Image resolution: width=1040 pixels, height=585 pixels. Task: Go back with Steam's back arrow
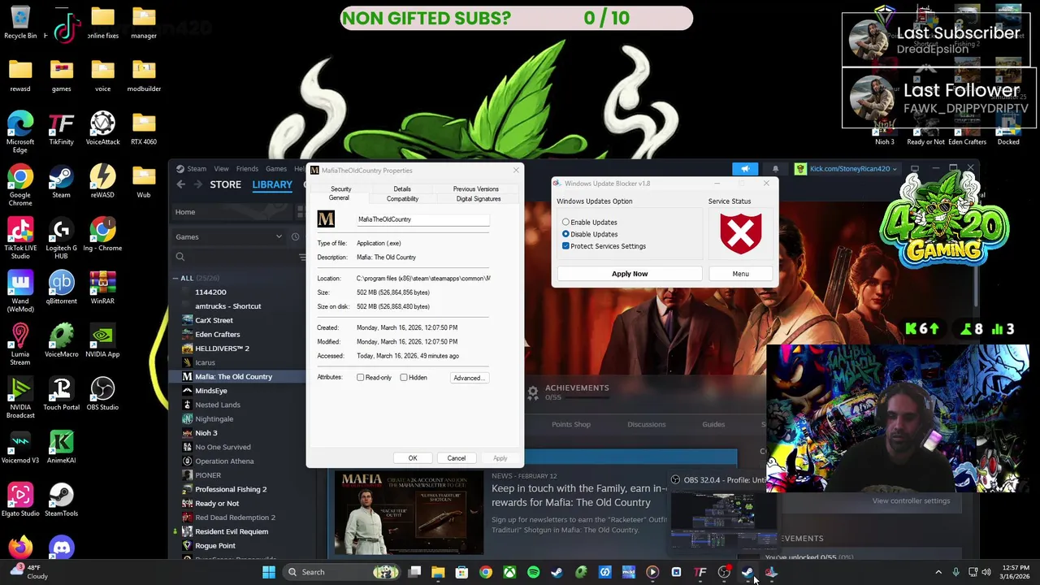pos(181,184)
